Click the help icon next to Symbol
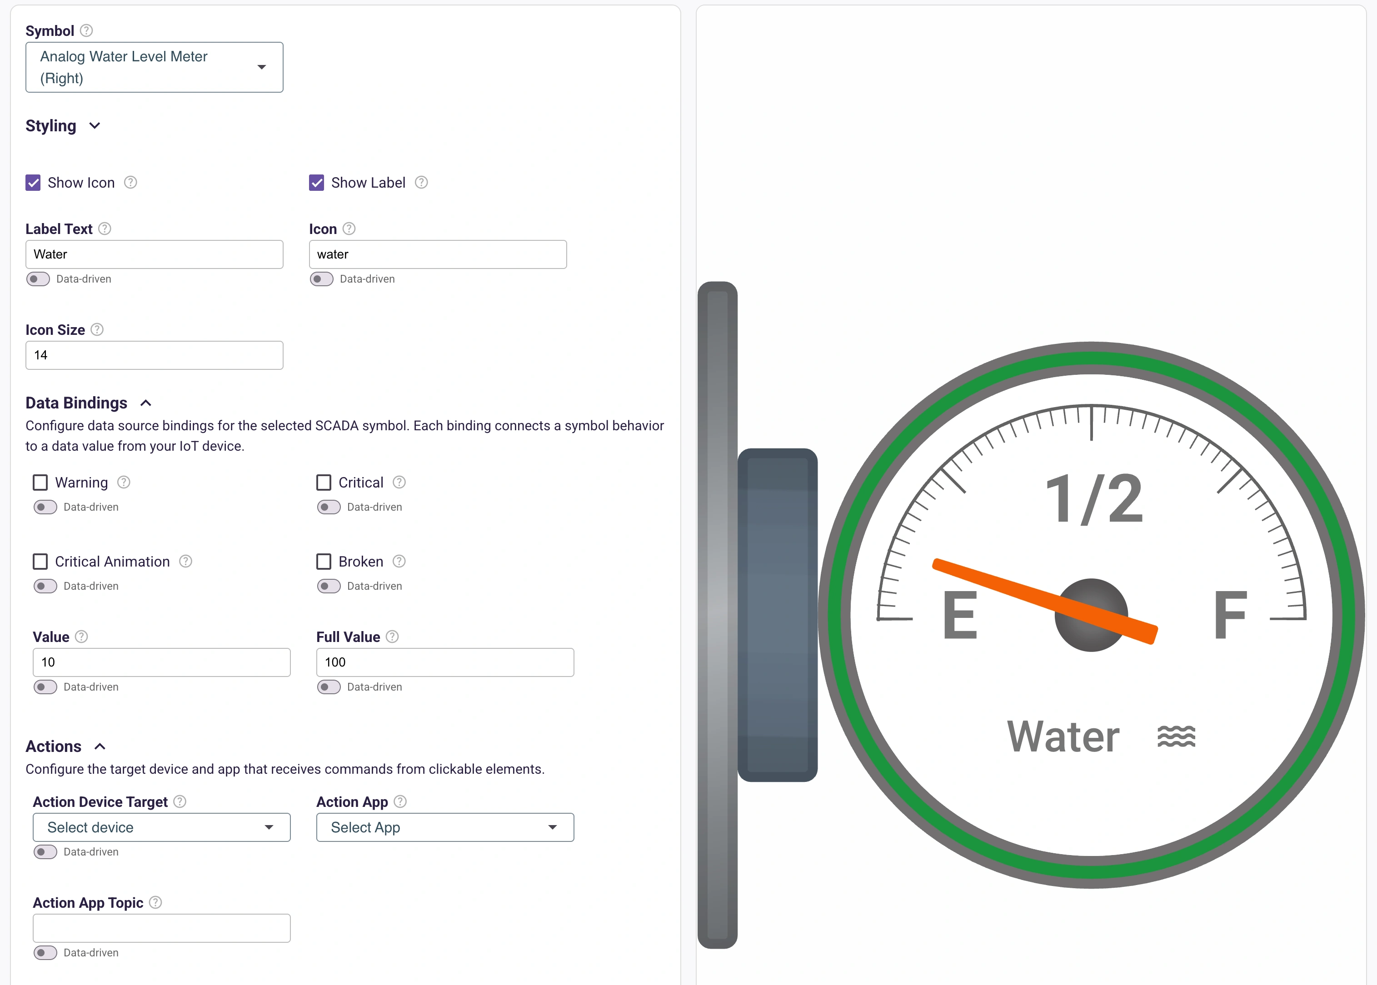The height and width of the screenshot is (985, 1377). [x=87, y=30]
